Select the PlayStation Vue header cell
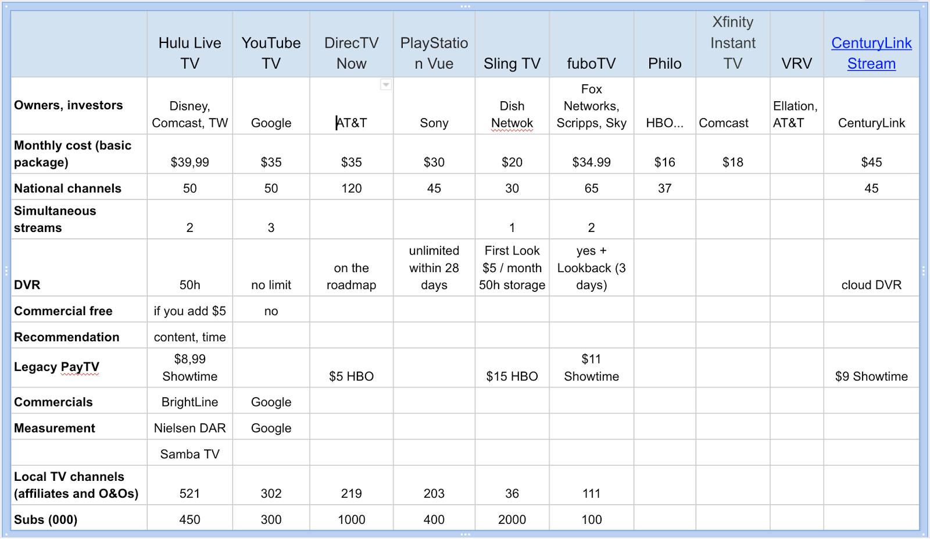 tap(434, 44)
